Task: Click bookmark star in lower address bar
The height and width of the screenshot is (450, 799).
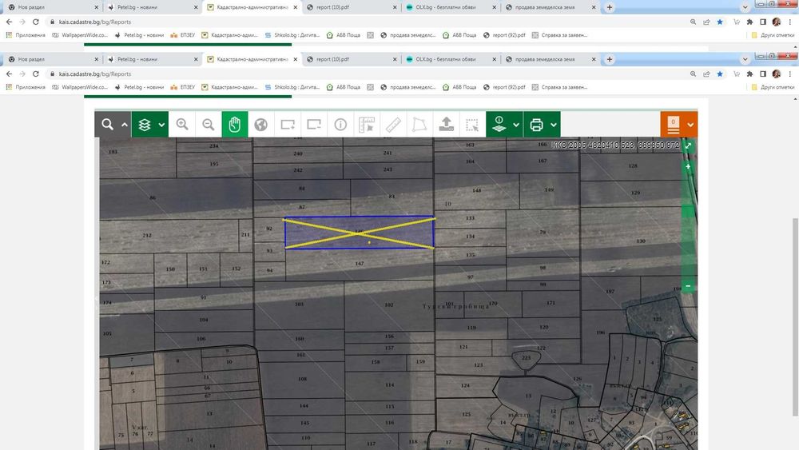Action: (x=720, y=74)
